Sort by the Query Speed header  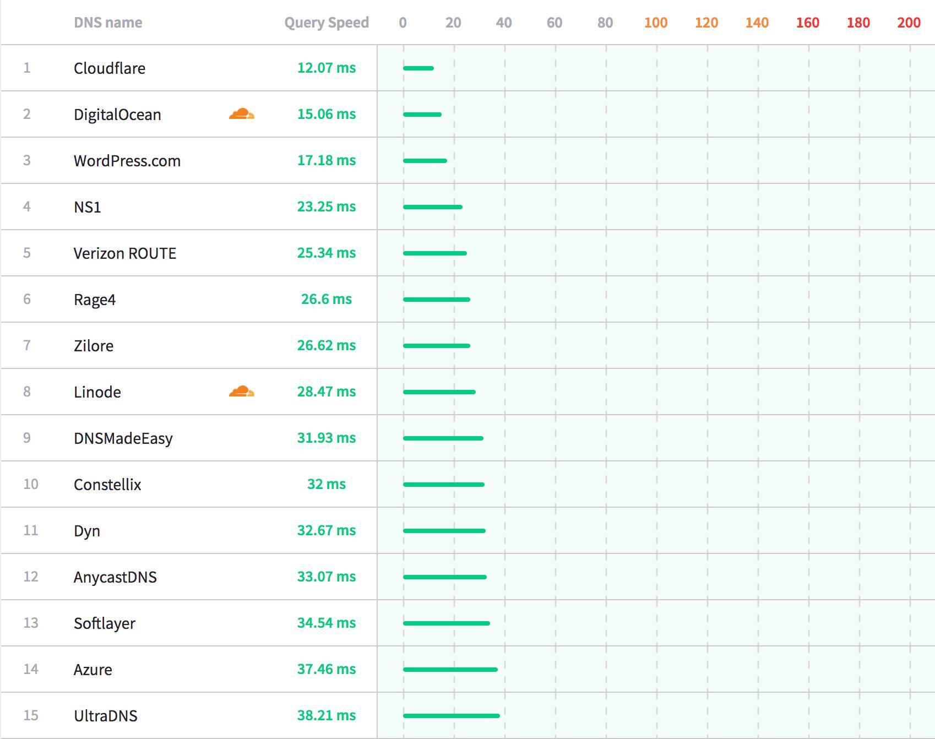(326, 23)
